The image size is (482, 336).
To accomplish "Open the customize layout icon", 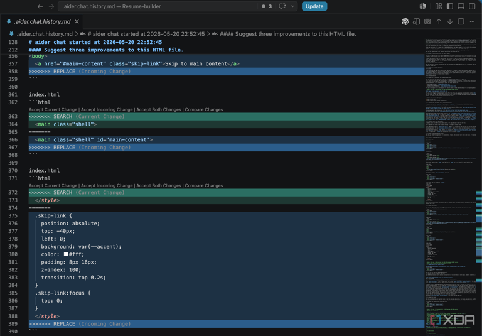I will click(439, 6).
